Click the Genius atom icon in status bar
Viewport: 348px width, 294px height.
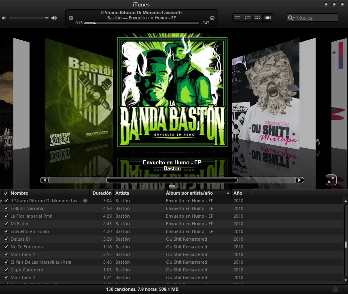pos(335,289)
